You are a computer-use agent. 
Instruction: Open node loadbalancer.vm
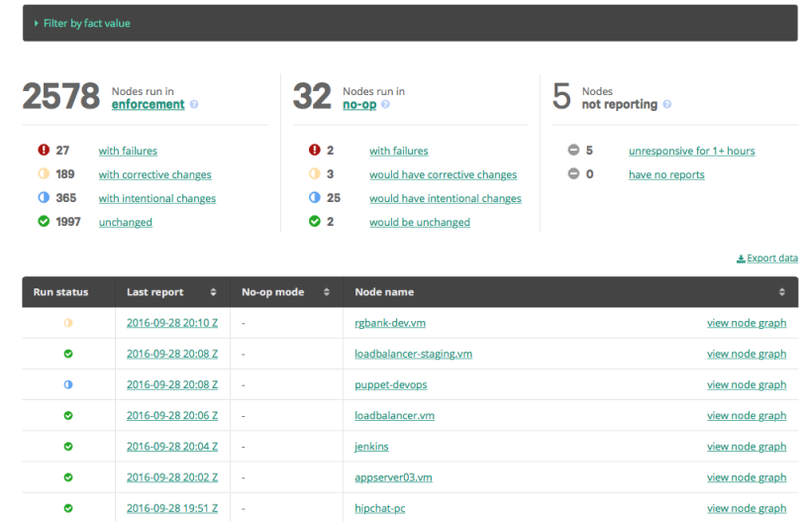[x=394, y=415]
